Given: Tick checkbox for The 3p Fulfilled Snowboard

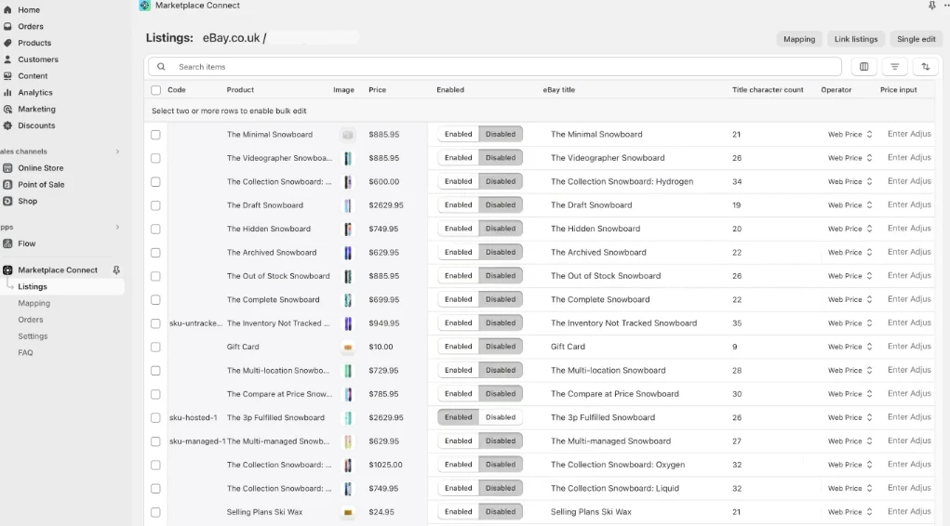Looking at the screenshot, I should coord(155,417).
